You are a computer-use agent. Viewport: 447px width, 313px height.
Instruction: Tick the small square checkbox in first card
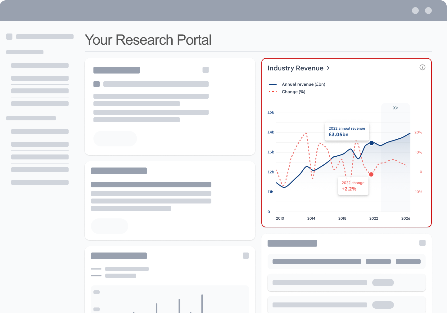coord(97,84)
